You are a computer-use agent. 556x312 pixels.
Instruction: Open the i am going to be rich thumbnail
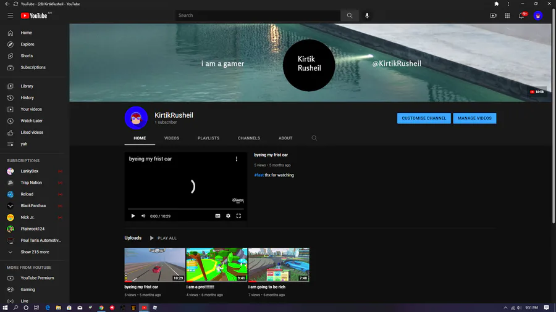[279, 265]
